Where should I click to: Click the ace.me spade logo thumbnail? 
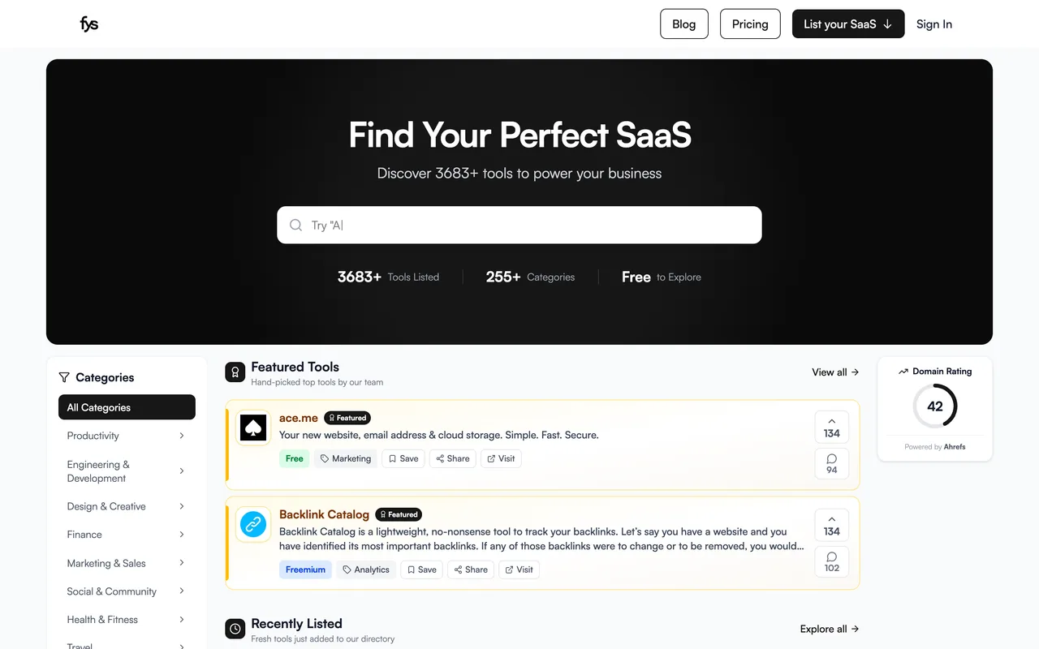[x=253, y=428]
